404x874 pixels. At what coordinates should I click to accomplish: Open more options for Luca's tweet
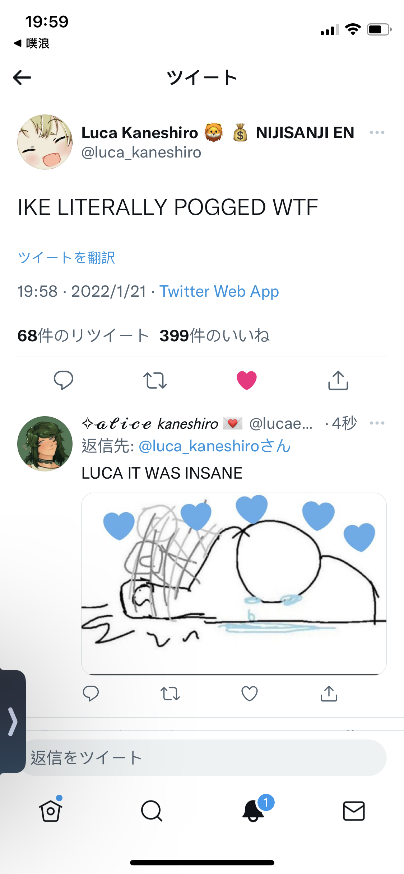point(377,132)
